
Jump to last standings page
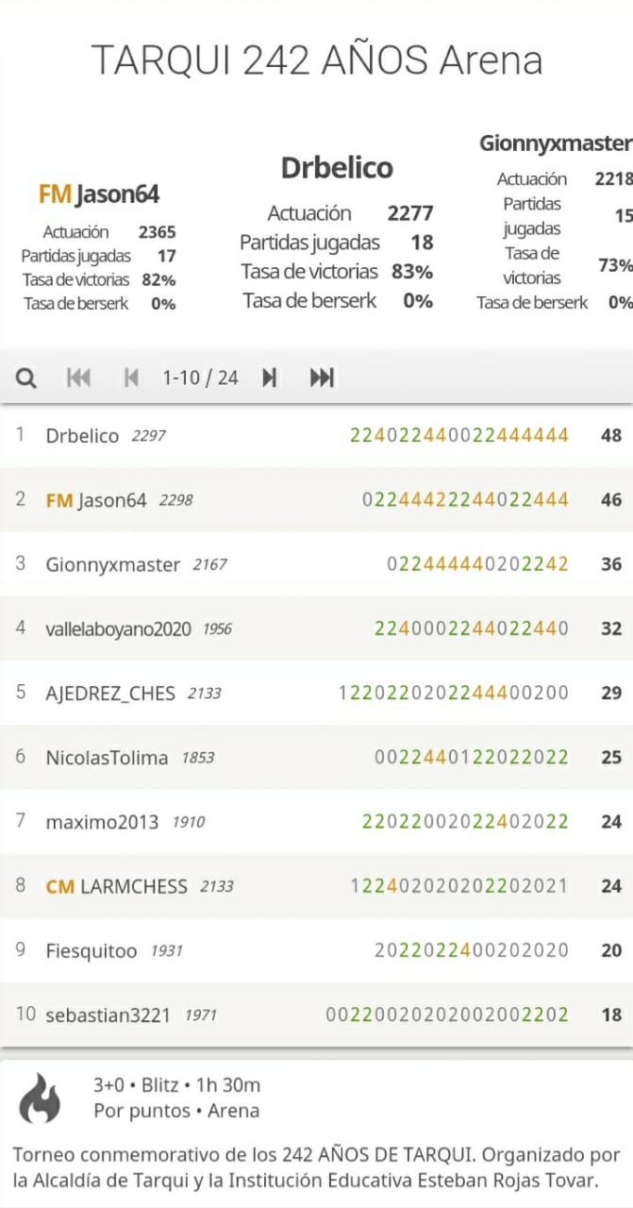click(322, 378)
